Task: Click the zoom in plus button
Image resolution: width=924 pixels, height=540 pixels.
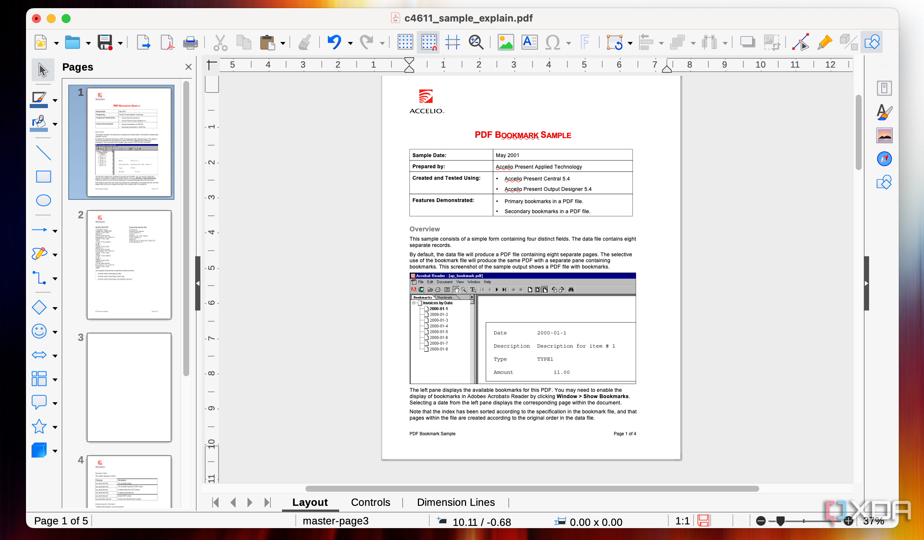Action: pos(848,521)
